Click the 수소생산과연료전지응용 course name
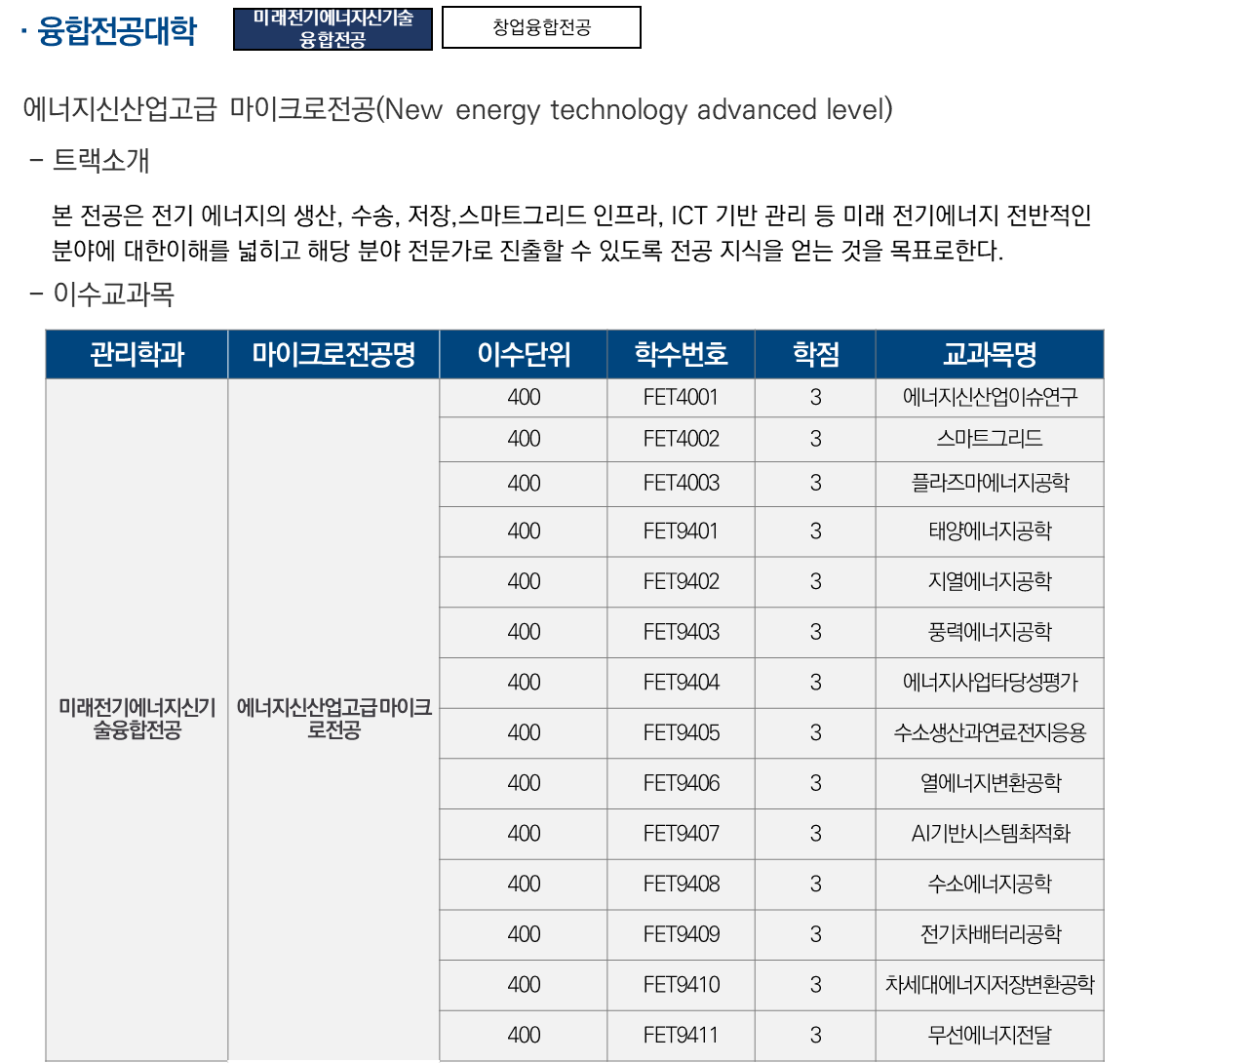1250x1063 pixels. pos(990,732)
